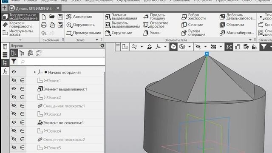272x153 pixels.
Task: Select Элемент по сечениям:1 in tree
Action: coord(63,123)
